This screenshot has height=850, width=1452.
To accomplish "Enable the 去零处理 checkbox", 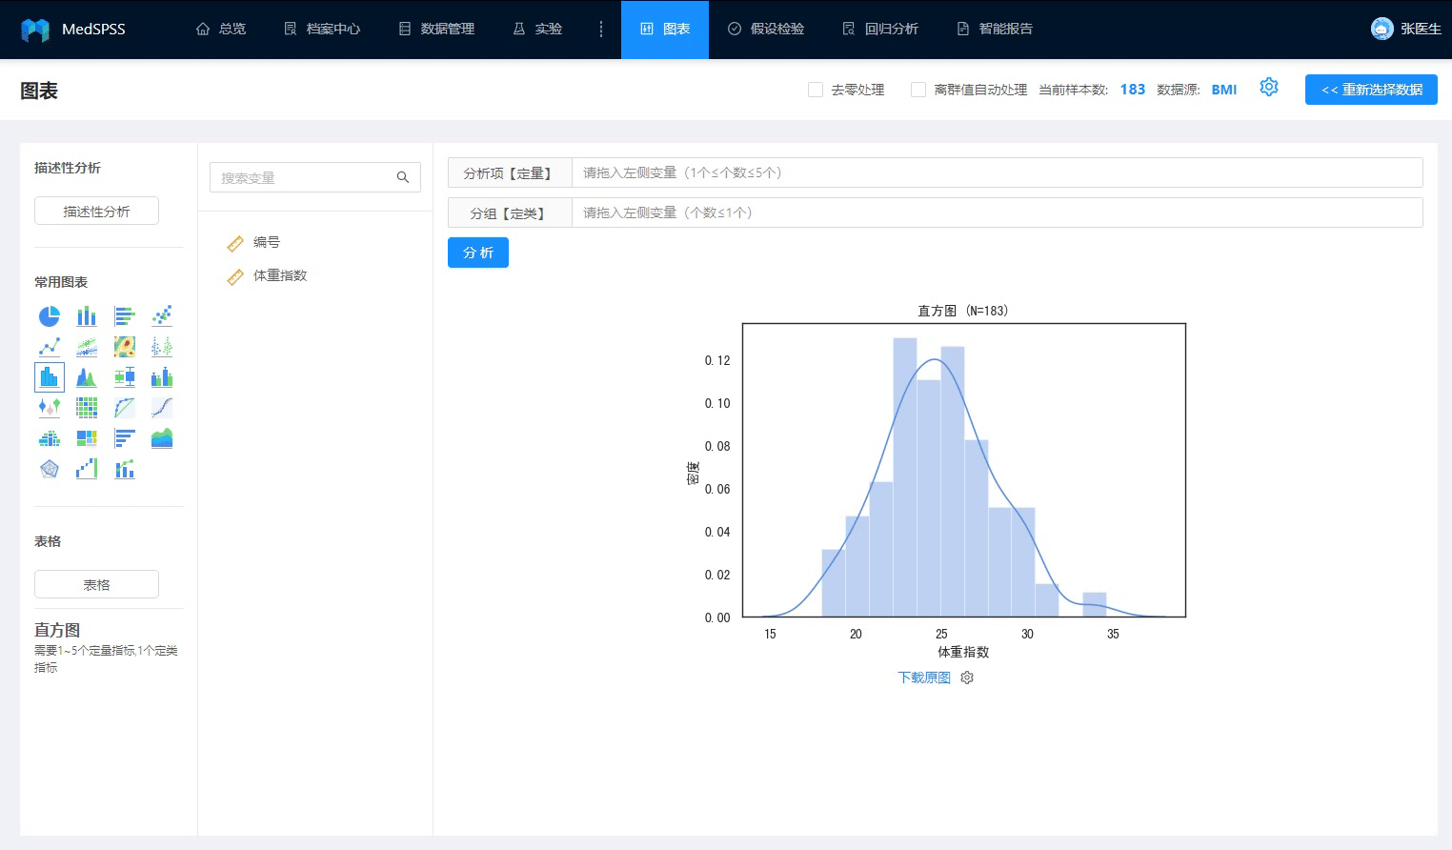I will 816,90.
